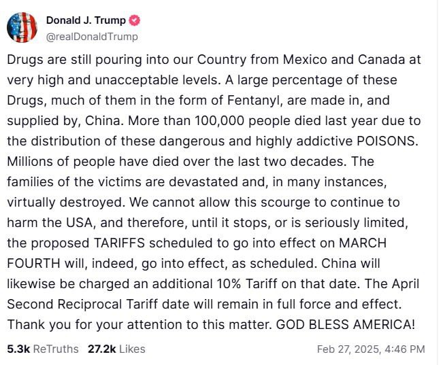Open Donald J. Trump's profile avatar
The height and width of the screenshot is (365, 441).
pos(22,27)
